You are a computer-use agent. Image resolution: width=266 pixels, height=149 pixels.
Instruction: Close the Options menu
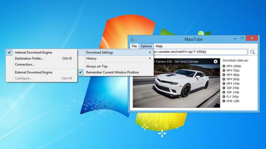146,46
